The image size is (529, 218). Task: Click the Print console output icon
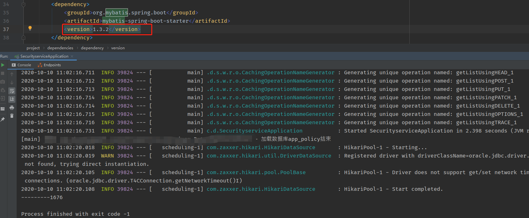[12, 108]
